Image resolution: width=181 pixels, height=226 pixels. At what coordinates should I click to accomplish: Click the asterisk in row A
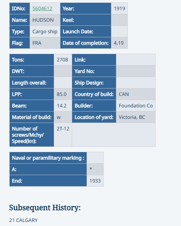(91, 169)
